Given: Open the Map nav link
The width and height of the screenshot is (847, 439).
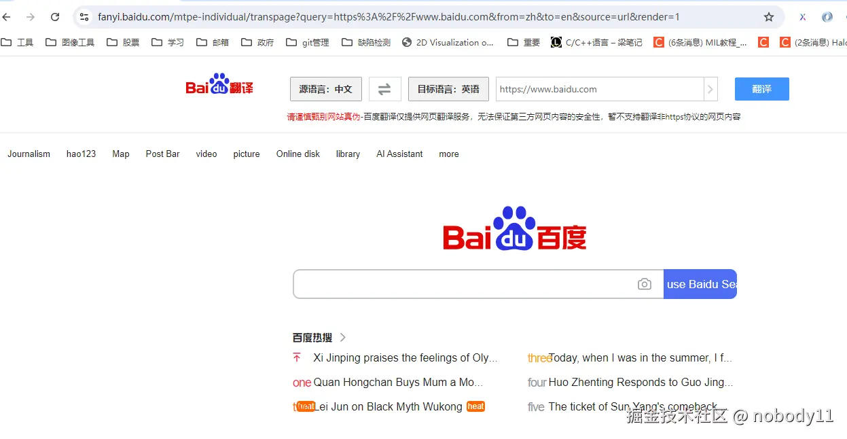Looking at the screenshot, I should coord(121,154).
